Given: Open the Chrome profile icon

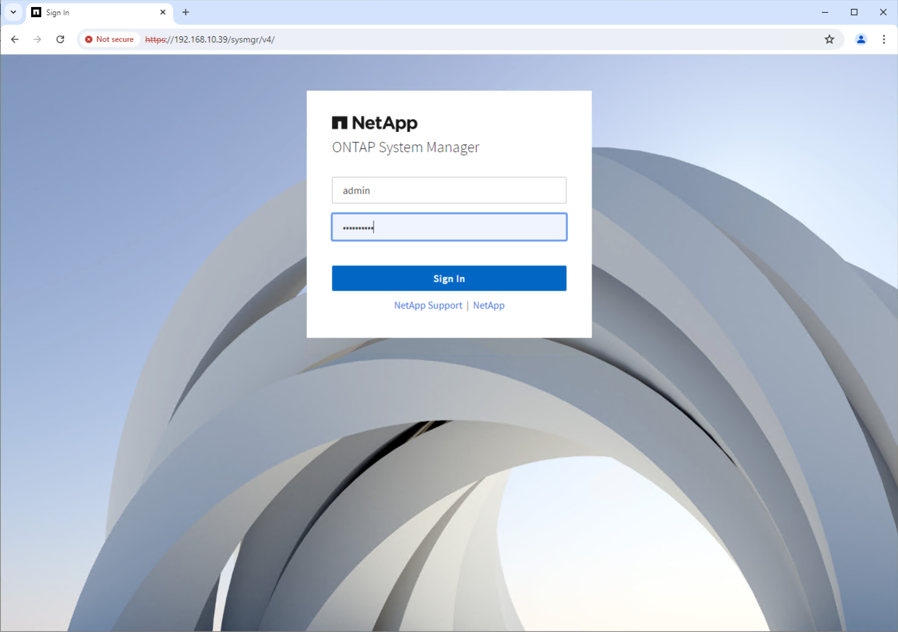Looking at the screenshot, I should pos(861,39).
